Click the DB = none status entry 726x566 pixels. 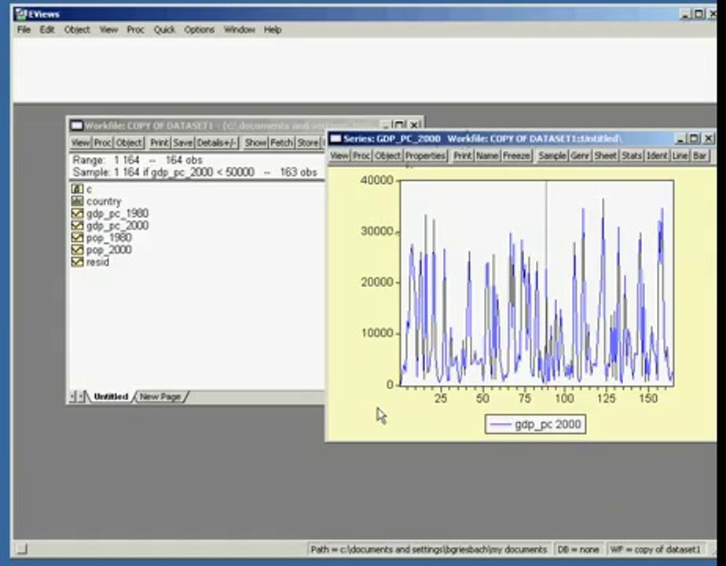click(578, 549)
